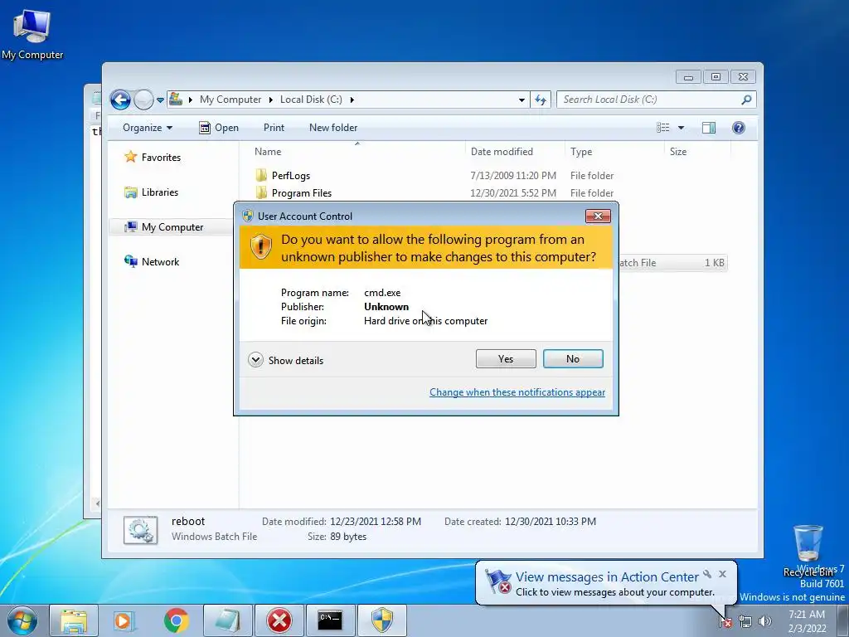Viewport: 849px width, 637px height.
Task: Open the Recycle Bin desktop icon
Action: pyautogui.click(x=808, y=550)
